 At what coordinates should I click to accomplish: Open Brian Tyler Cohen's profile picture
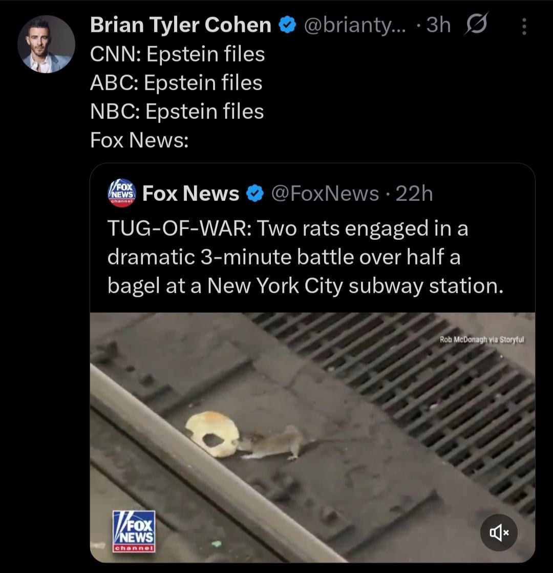46,44
